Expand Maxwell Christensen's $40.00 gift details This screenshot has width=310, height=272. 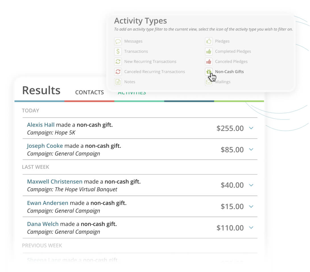click(x=251, y=185)
